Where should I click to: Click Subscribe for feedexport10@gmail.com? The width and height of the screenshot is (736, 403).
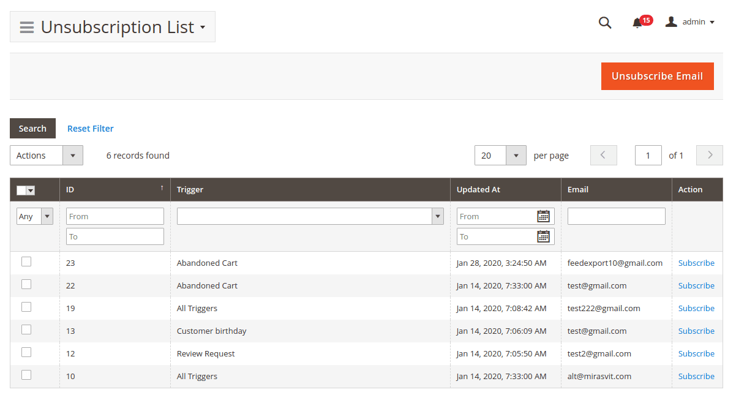tap(696, 263)
